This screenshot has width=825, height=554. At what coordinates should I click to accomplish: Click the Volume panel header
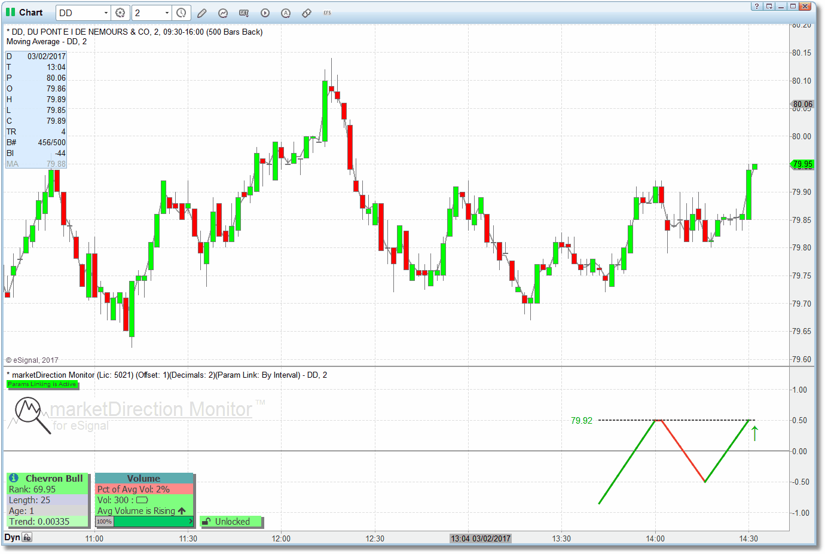point(144,478)
